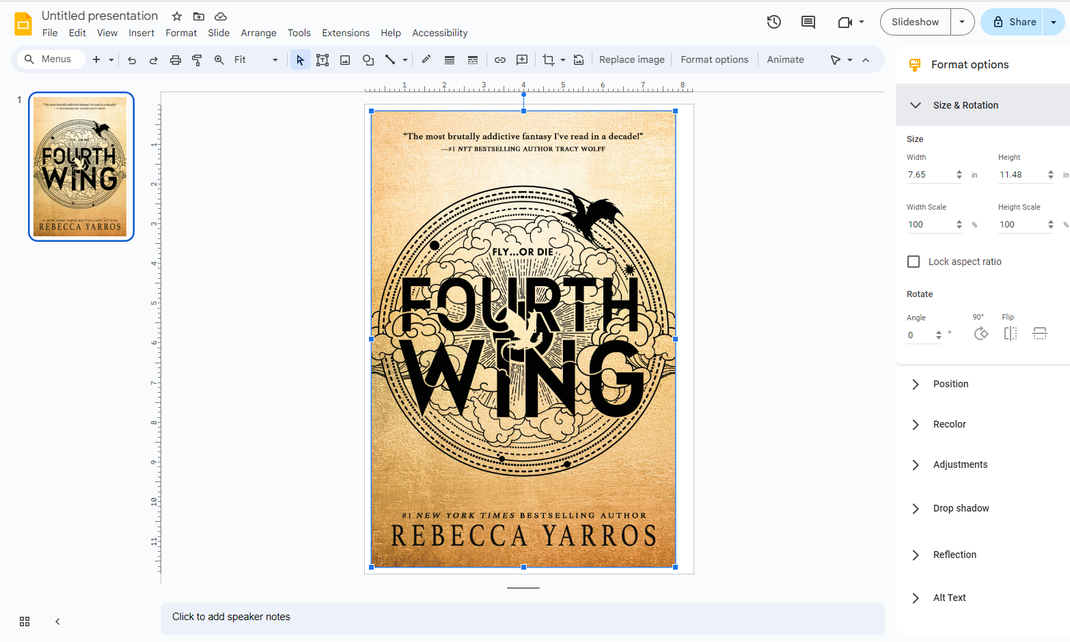Image resolution: width=1070 pixels, height=642 pixels.
Task: Open crop mask shape dropdown arrow
Action: [563, 60]
